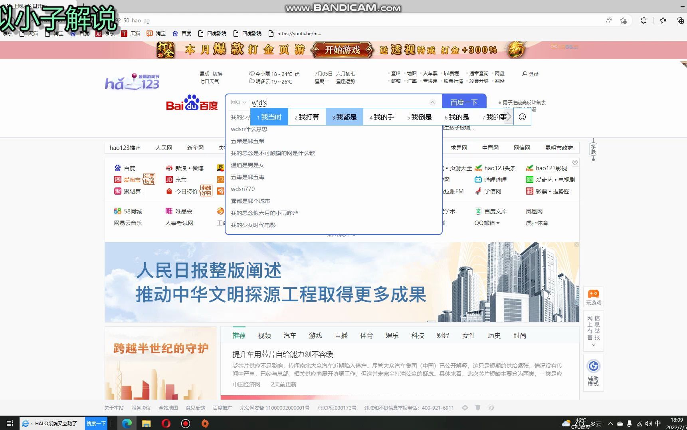
Task: Open the 网页 search type dropdown
Action: (238, 102)
